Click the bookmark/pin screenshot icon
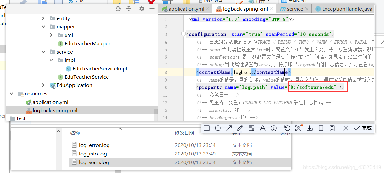Image resolution: width=384 pixels, height=173 pixels. [332, 128]
